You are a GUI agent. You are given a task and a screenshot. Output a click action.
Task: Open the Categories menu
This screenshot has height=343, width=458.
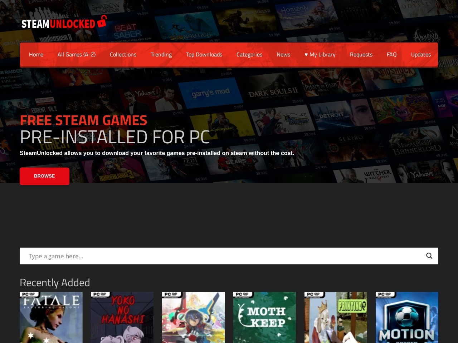click(x=249, y=55)
